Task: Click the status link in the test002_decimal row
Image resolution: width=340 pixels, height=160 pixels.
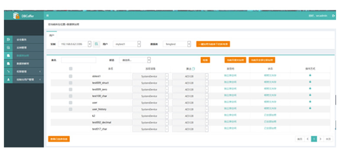Action: (270, 121)
